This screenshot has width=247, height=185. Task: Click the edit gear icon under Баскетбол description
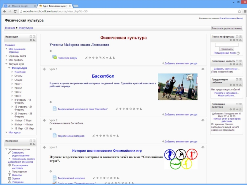[x=51, y=102]
